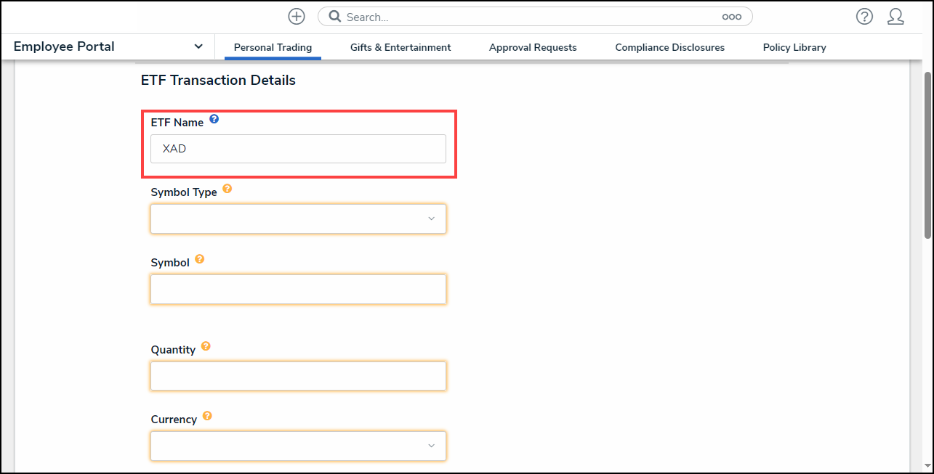Go to the Compliance Disclosures tab
934x474 pixels.
coord(669,47)
